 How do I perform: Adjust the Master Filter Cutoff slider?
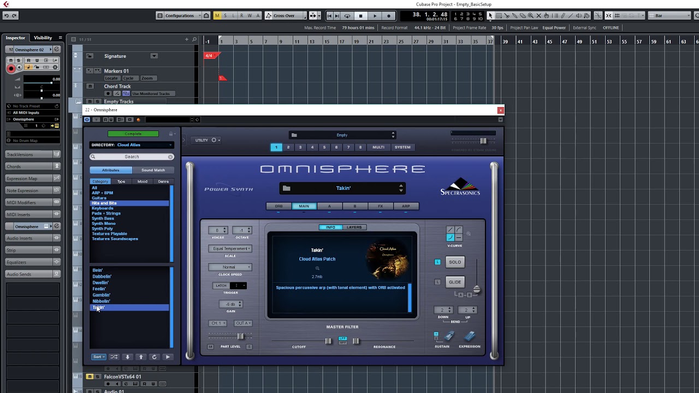(328, 341)
